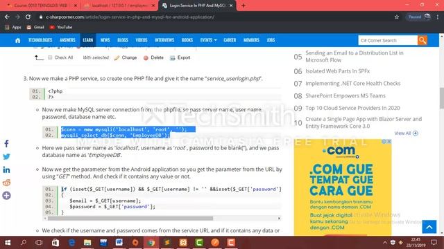Click the code block horizontal scrollbar

[130, 219]
